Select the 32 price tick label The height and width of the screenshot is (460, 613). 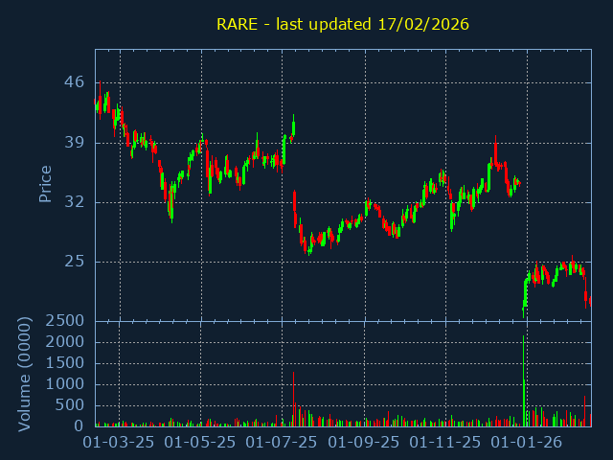(x=74, y=202)
